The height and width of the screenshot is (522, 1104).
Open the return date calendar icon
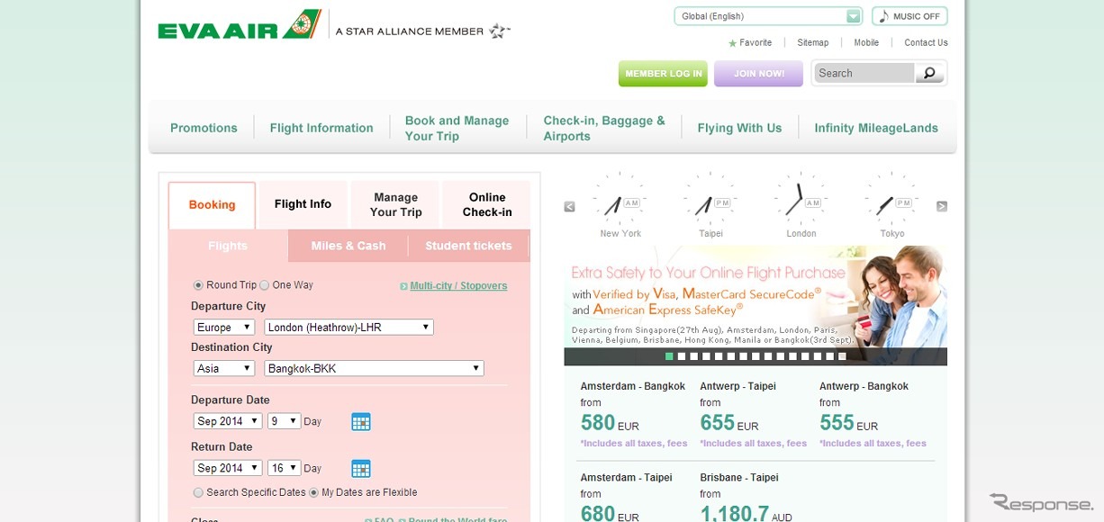point(360,468)
